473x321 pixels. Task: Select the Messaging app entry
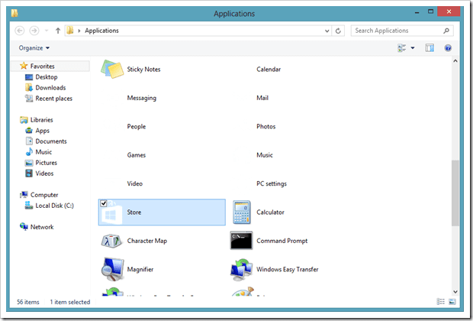[142, 98]
